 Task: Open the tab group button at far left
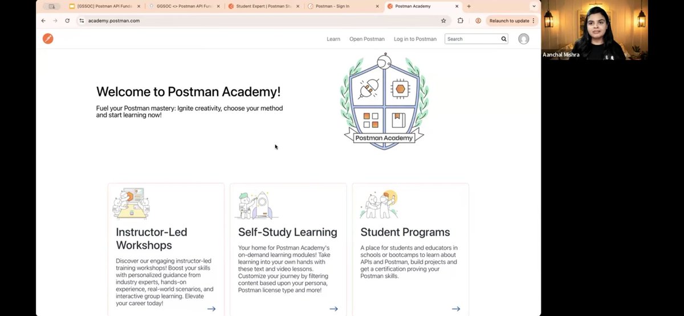point(52,6)
